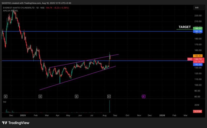Viewport: 207px width, 128px height.
Task: Click the red 3.31M volume label
Action: click(x=198, y=111)
